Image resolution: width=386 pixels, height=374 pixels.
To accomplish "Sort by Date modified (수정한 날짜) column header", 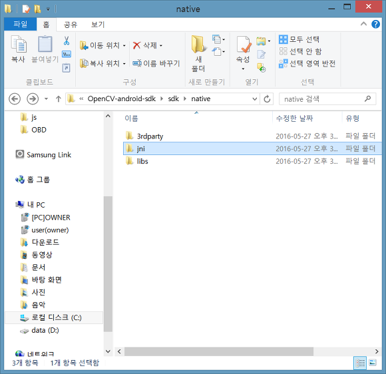I will click(294, 118).
